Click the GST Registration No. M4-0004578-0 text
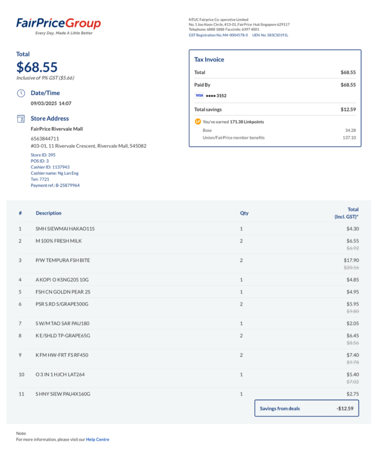 pos(218,35)
